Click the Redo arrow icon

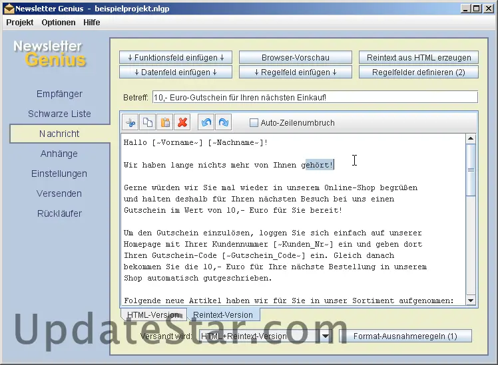(x=224, y=122)
